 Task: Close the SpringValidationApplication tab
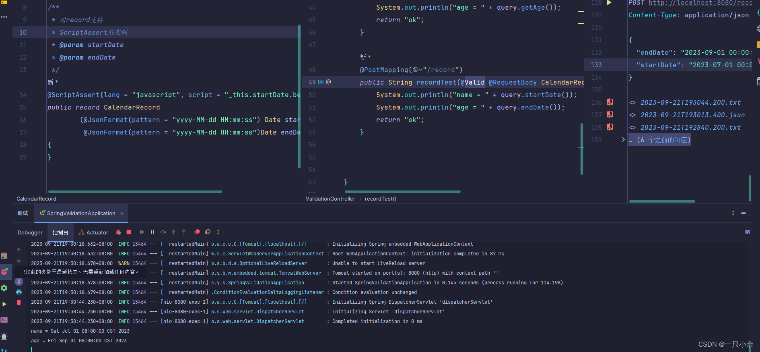(x=122, y=213)
